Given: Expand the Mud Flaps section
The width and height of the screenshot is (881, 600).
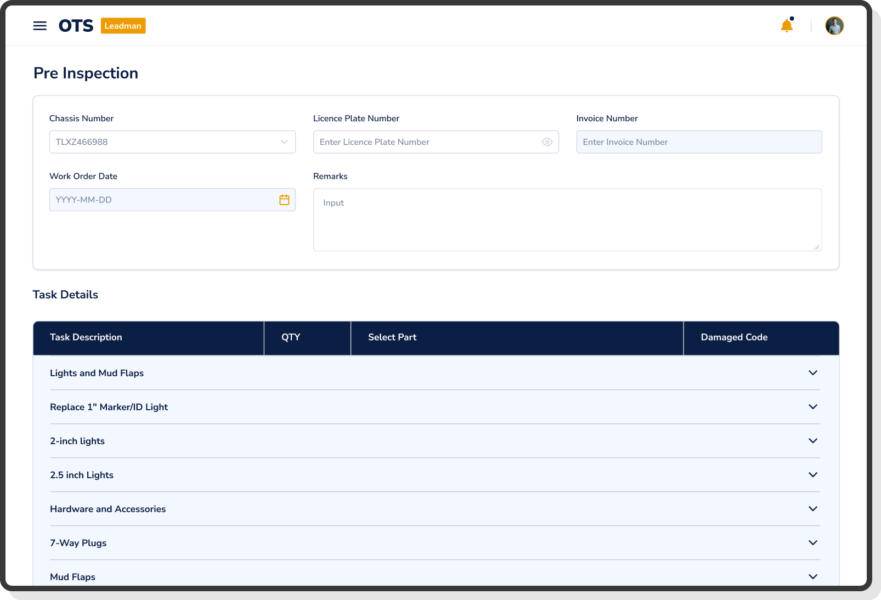Looking at the screenshot, I should tap(812, 577).
